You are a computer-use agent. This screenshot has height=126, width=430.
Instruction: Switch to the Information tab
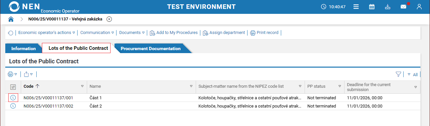(23, 48)
